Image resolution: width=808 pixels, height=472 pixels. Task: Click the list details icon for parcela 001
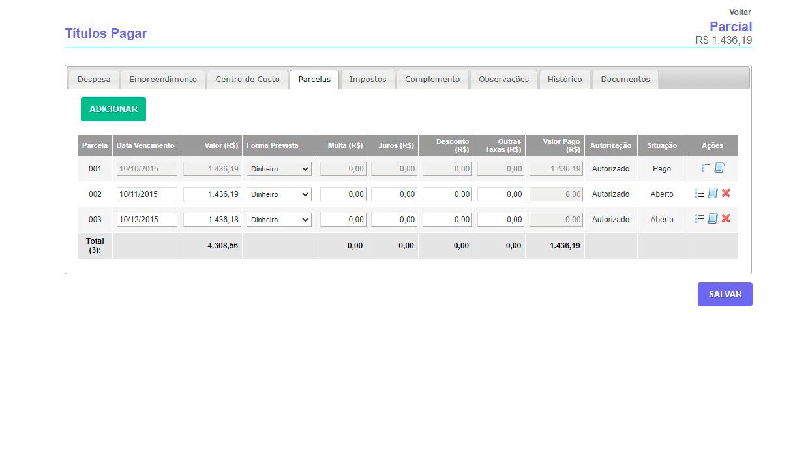click(x=706, y=168)
